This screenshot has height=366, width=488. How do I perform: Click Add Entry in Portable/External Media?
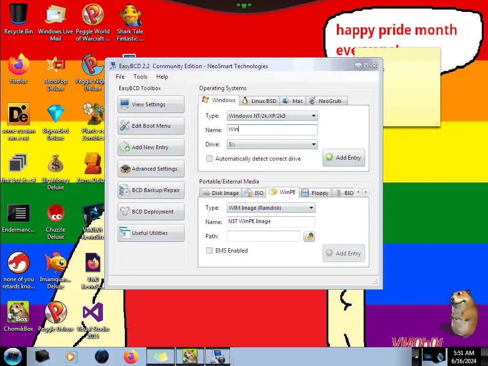pos(344,254)
